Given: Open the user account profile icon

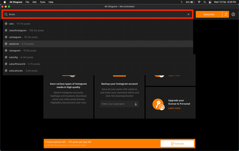Looking at the screenshot, I should (233, 14).
